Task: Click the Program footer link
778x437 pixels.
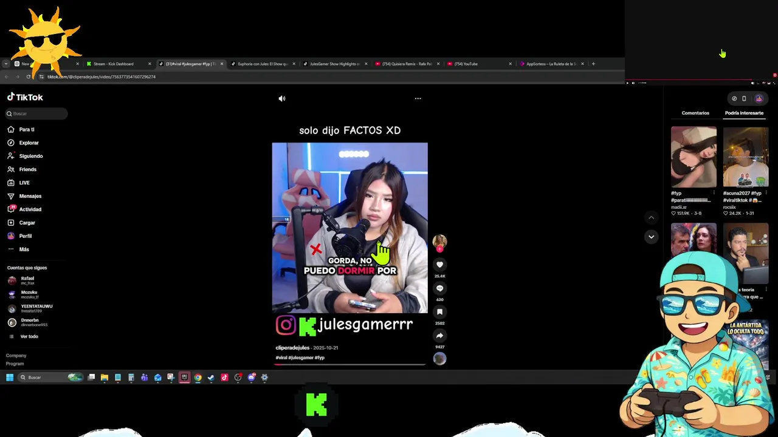Action: 15,364
